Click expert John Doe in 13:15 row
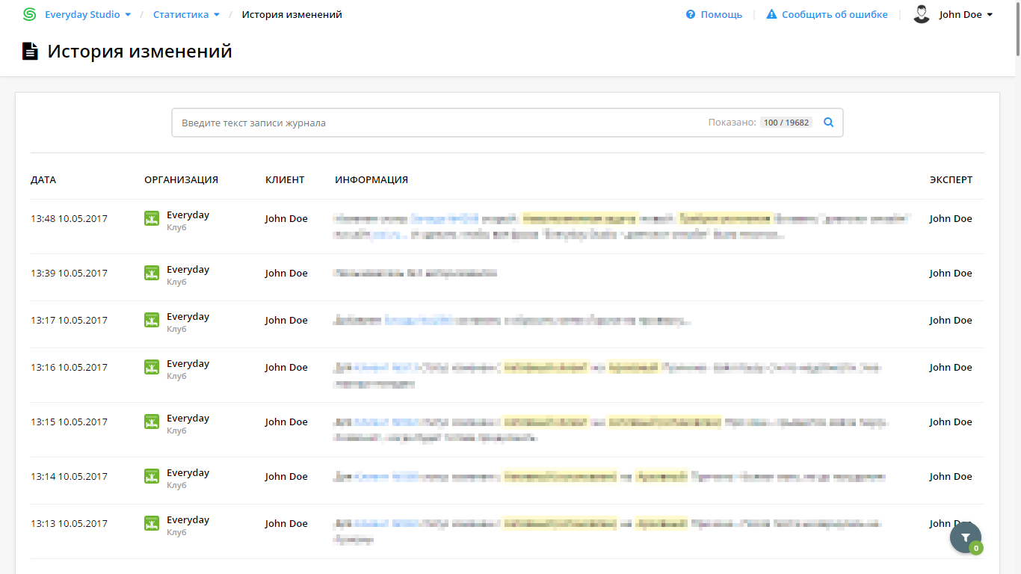This screenshot has height=574, width=1021. point(951,422)
